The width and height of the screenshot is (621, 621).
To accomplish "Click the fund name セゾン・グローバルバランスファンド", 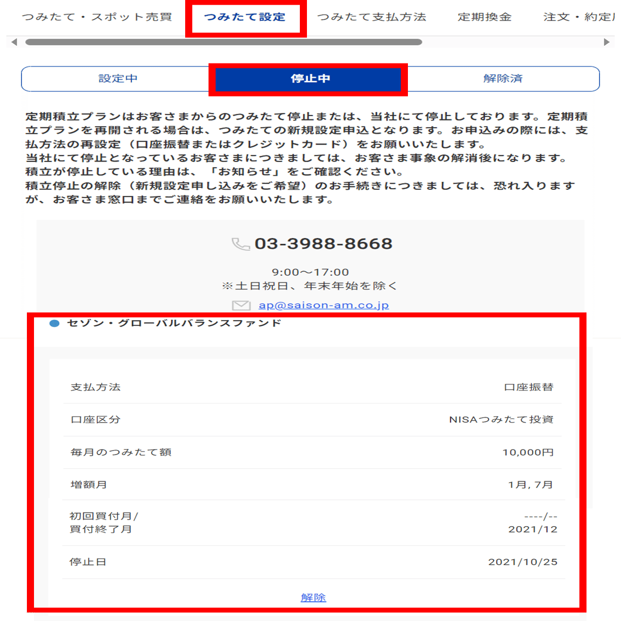I will [x=174, y=323].
